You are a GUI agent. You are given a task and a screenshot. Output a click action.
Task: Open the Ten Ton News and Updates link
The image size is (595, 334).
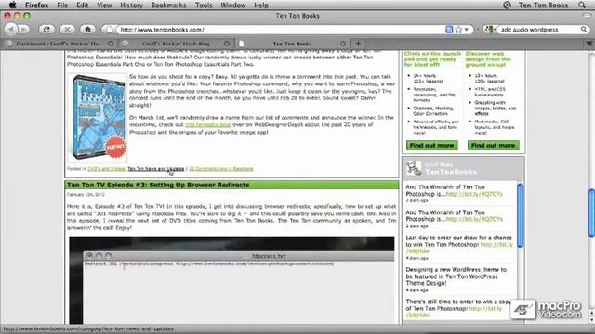tap(155, 169)
